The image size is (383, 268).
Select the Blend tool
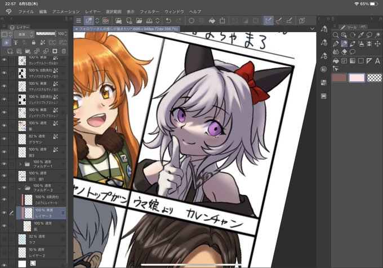pyautogui.click(x=336, y=52)
